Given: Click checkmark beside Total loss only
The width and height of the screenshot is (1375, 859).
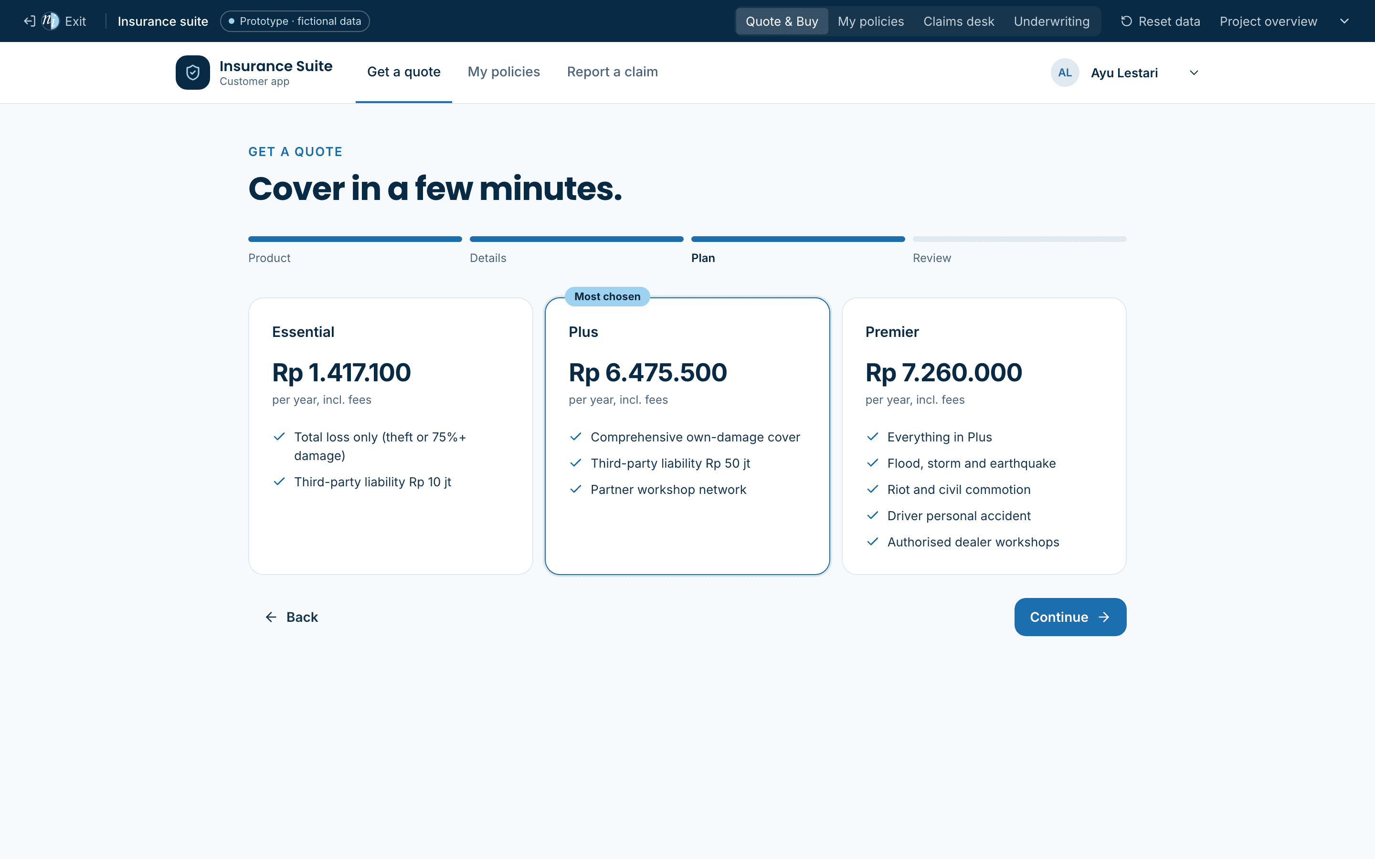Looking at the screenshot, I should 279,436.
